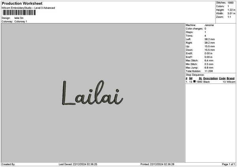Click the Page 1 of 1 indicator

[229, 164]
